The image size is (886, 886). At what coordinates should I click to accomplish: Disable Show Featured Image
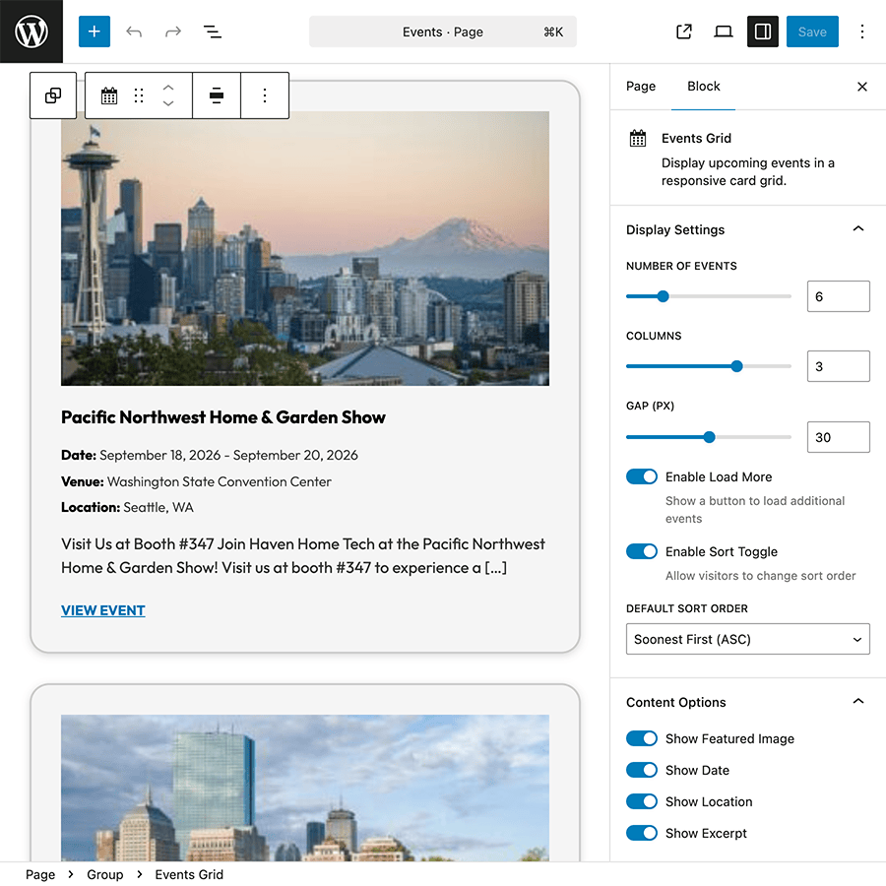[x=641, y=738]
